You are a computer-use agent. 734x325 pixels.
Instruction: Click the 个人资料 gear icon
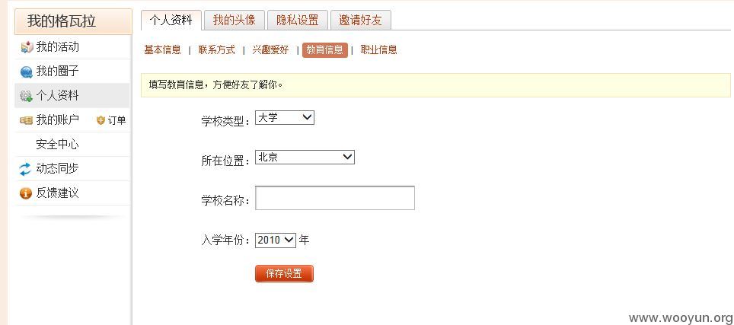[26, 97]
